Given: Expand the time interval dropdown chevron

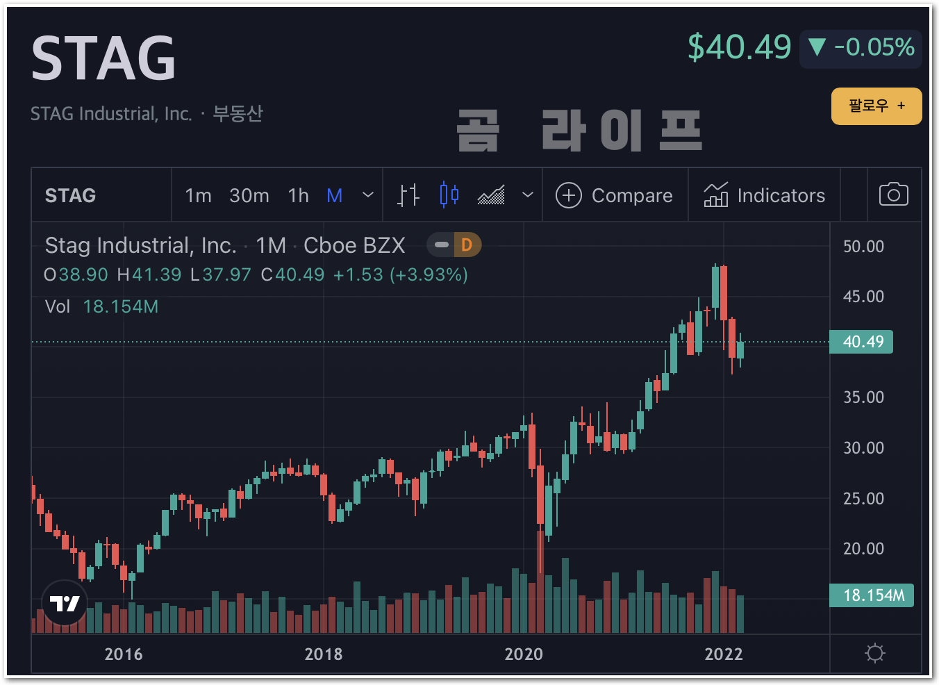Looking at the screenshot, I should 368,195.
